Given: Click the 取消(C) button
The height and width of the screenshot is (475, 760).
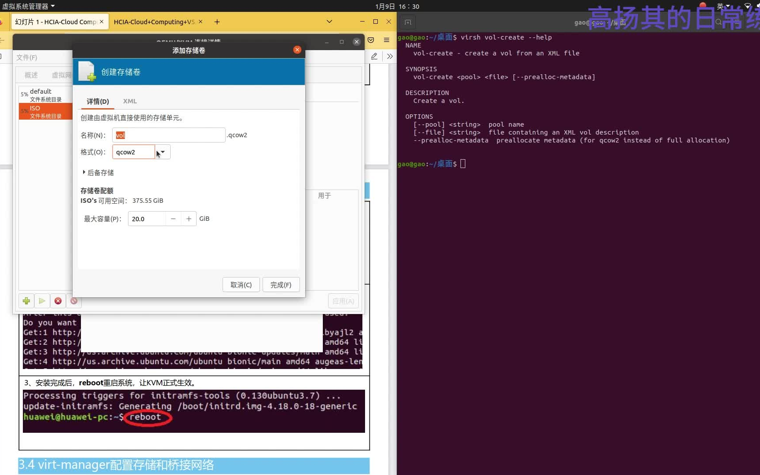Looking at the screenshot, I should coord(241,285).
